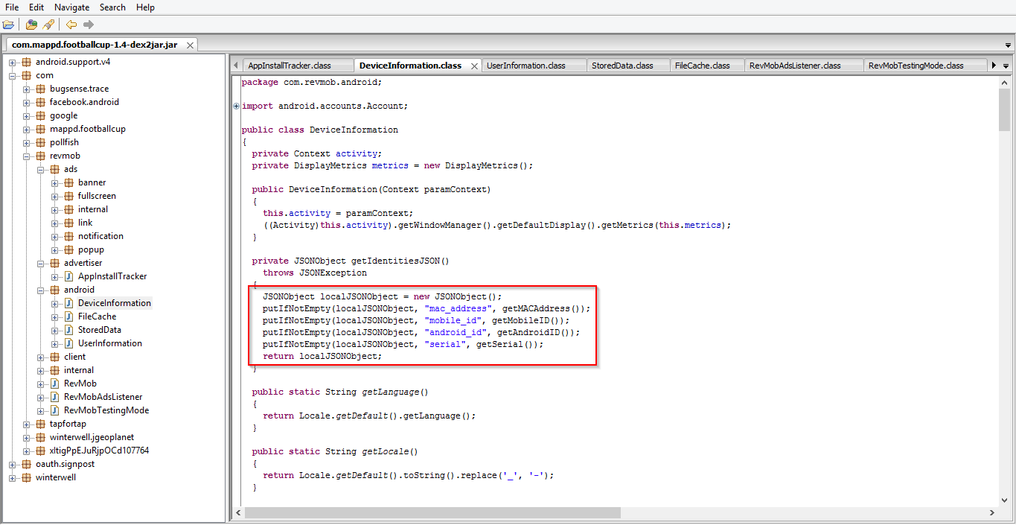This screenshot has height=525, width=1016.
Task: Select the AppInstallTracker class in tree
Action: [x=112, y=276]
